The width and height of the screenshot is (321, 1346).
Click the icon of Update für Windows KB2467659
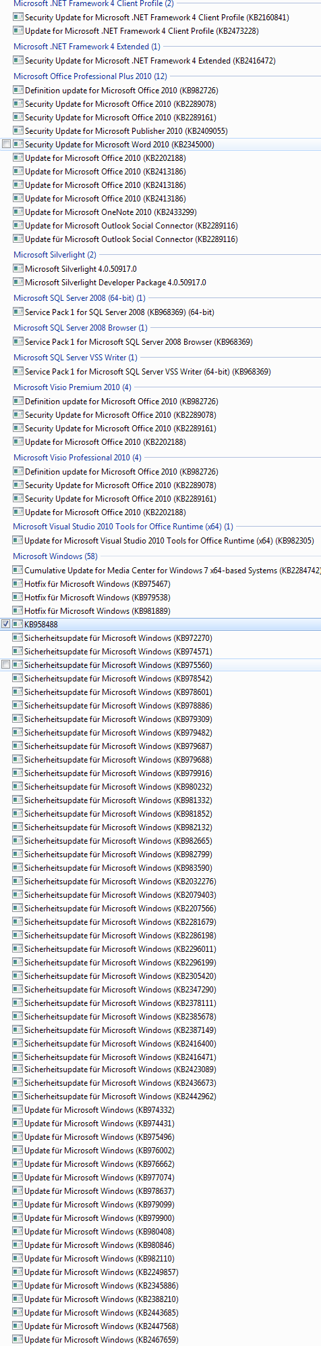(x=18, y=1340)
